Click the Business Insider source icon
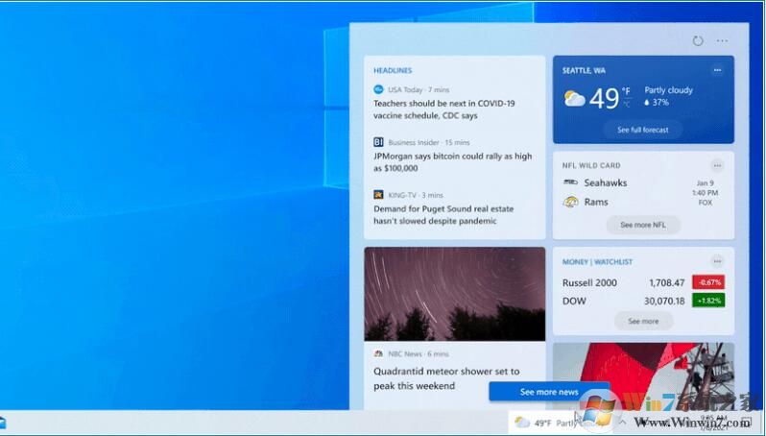The height and width of the screenshot is (436, 766). (378, 142)
